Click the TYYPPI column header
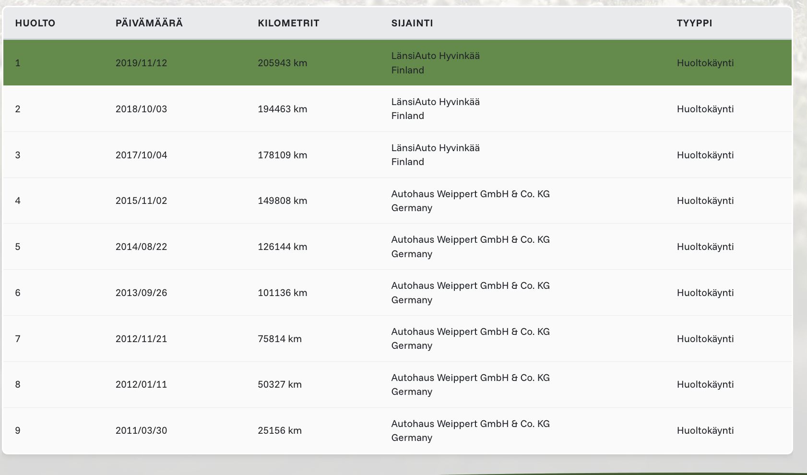The width and height of the screenshot is (807, 475). (694, 23)
